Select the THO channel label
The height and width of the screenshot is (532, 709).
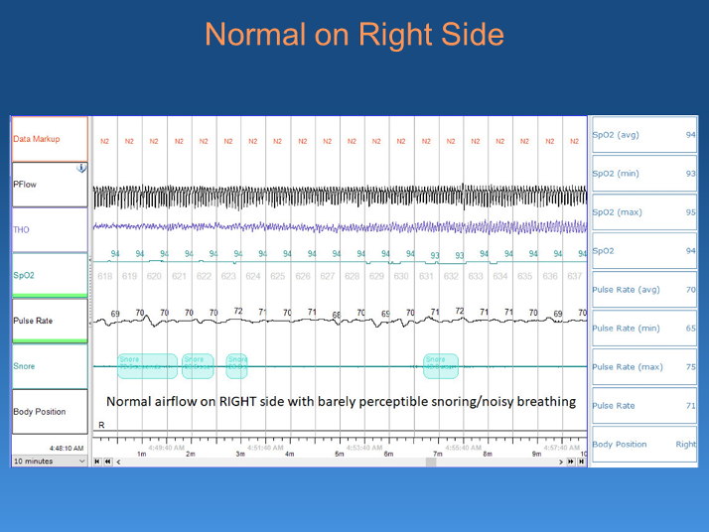pos(48,229)
